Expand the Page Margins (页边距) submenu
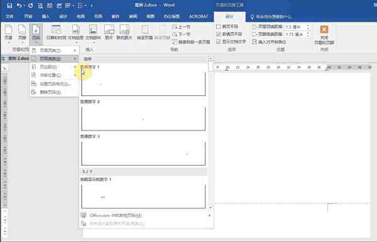The height and width of the screenshot is (242, 377). click(x=54, y=67)
